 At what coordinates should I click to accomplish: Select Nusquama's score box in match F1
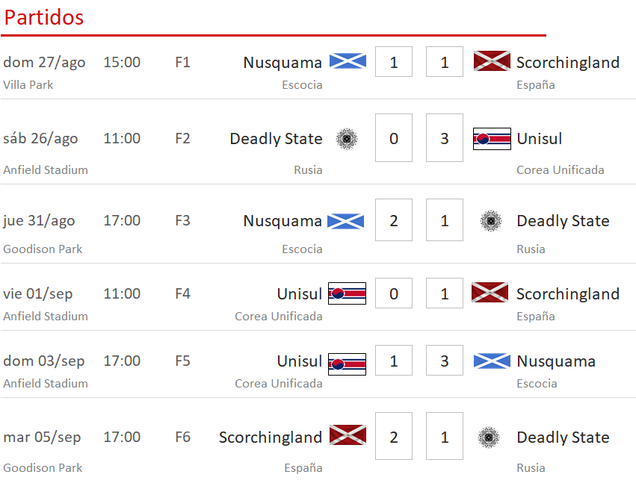393,61
